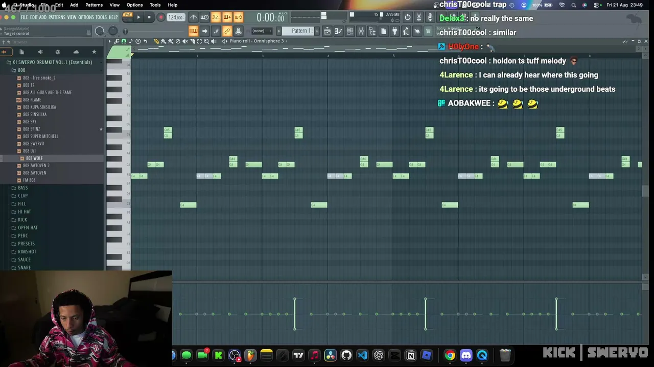Open the Pattern 1 selector
Screen dimensions: 654x367
[x=300, y=31]
